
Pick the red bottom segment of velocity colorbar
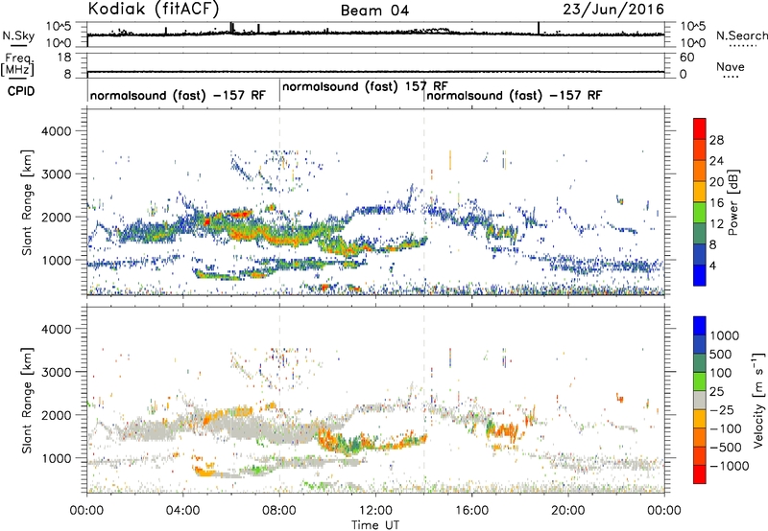coord(700,474)
